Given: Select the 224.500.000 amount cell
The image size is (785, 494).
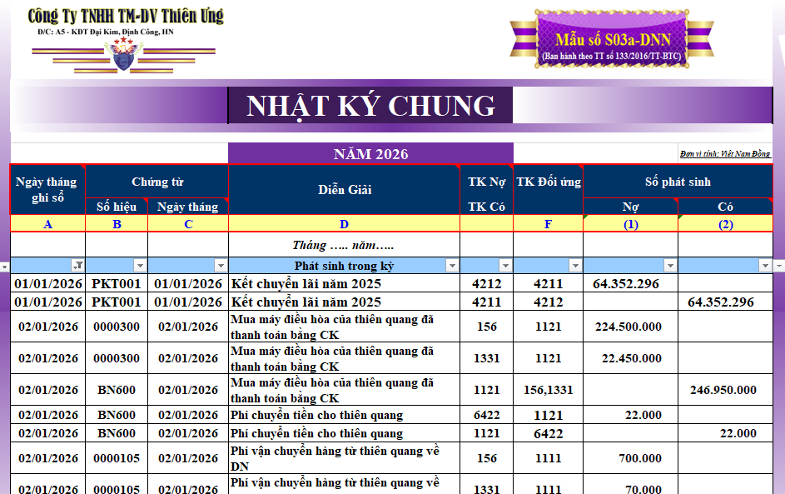Looking at the screenshot, I should [631, 327].
